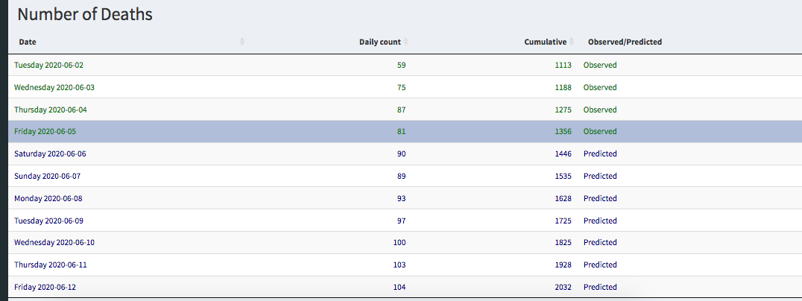Select the Friday 2020-06-12 date cell
Viewport: 802px width, 301px height.
(x=45, y=287)
